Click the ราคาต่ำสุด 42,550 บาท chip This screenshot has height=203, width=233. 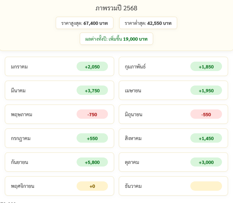[148, 23]
